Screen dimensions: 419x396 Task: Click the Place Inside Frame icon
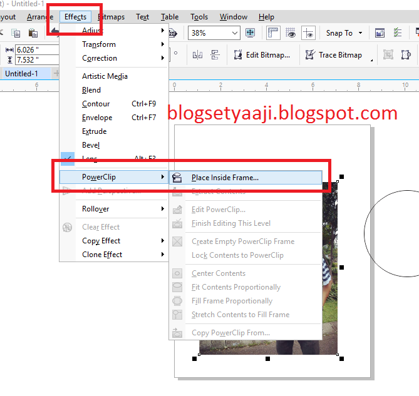tap(177, 178)
